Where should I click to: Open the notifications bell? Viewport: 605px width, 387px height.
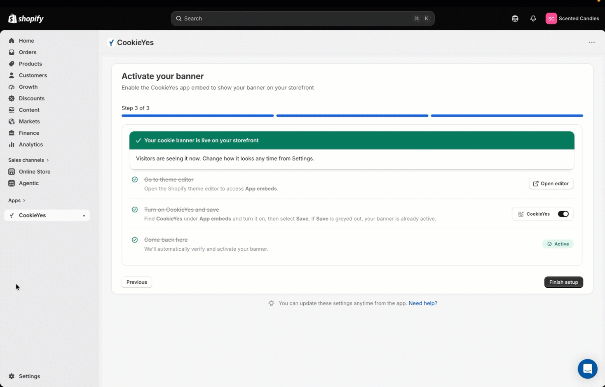(x=533, y=19)
